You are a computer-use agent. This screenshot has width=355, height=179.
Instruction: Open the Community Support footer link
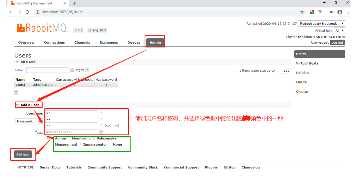coord(105,167)
